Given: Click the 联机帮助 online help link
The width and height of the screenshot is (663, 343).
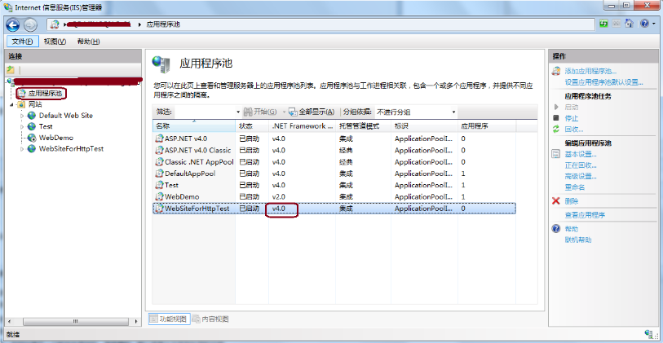Looking at the screenshot, I should pos(578,240).
